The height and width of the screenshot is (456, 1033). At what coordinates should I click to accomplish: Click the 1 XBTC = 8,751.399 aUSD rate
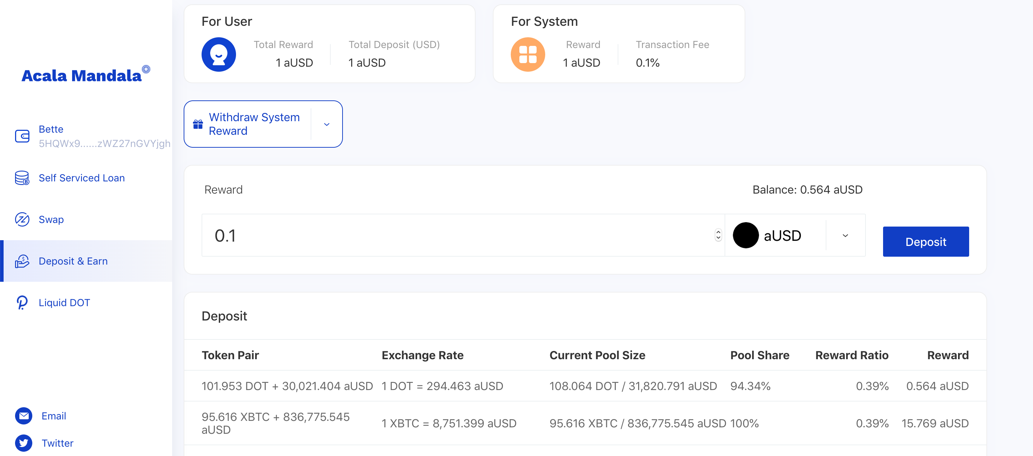pyautogui.click(x=449, y=423)
